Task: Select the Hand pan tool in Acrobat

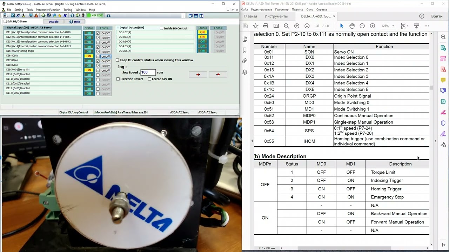Action: tap(352, 26)
